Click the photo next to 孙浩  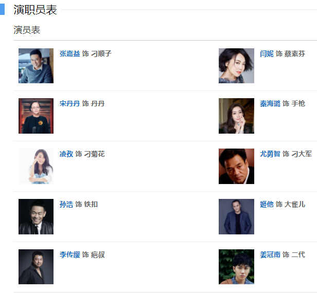pos(36,217)
